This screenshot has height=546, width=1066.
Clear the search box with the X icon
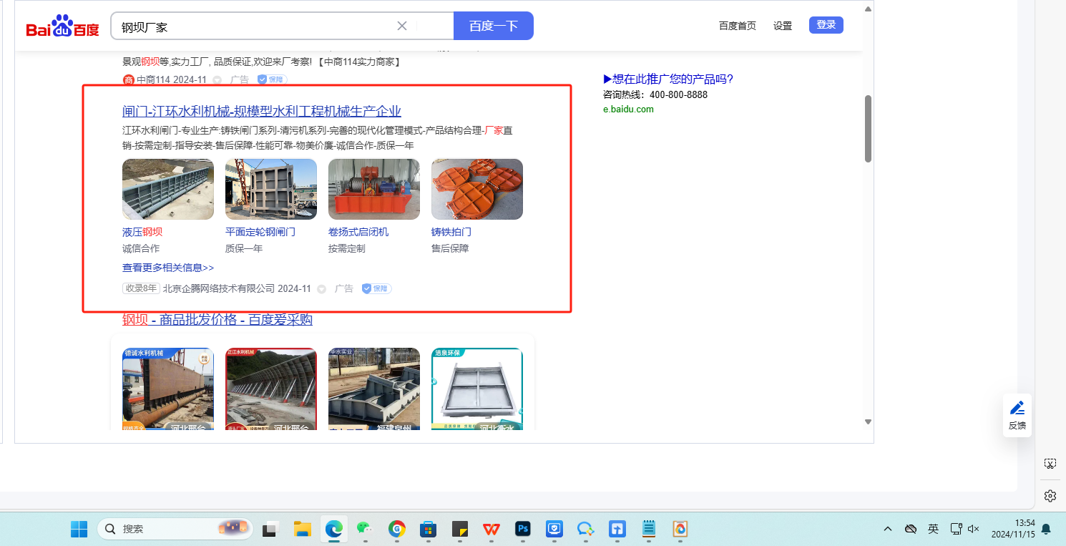(402, 26)
